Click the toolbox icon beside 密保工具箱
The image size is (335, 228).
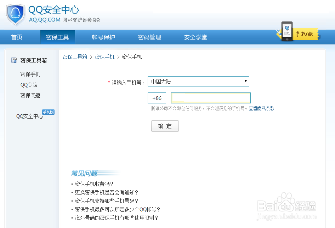pyautogui.click(x=14, y=60)
